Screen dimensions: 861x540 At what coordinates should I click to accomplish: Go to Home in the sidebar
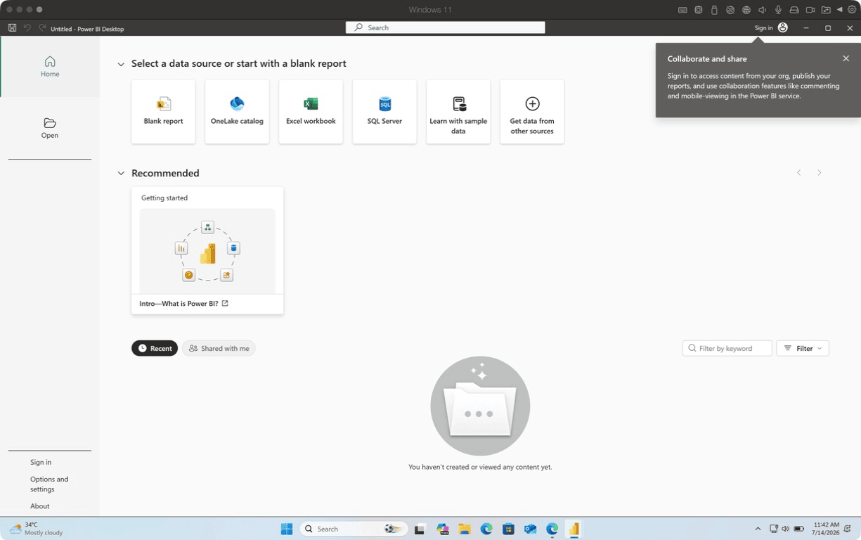(x=50, y=67)
